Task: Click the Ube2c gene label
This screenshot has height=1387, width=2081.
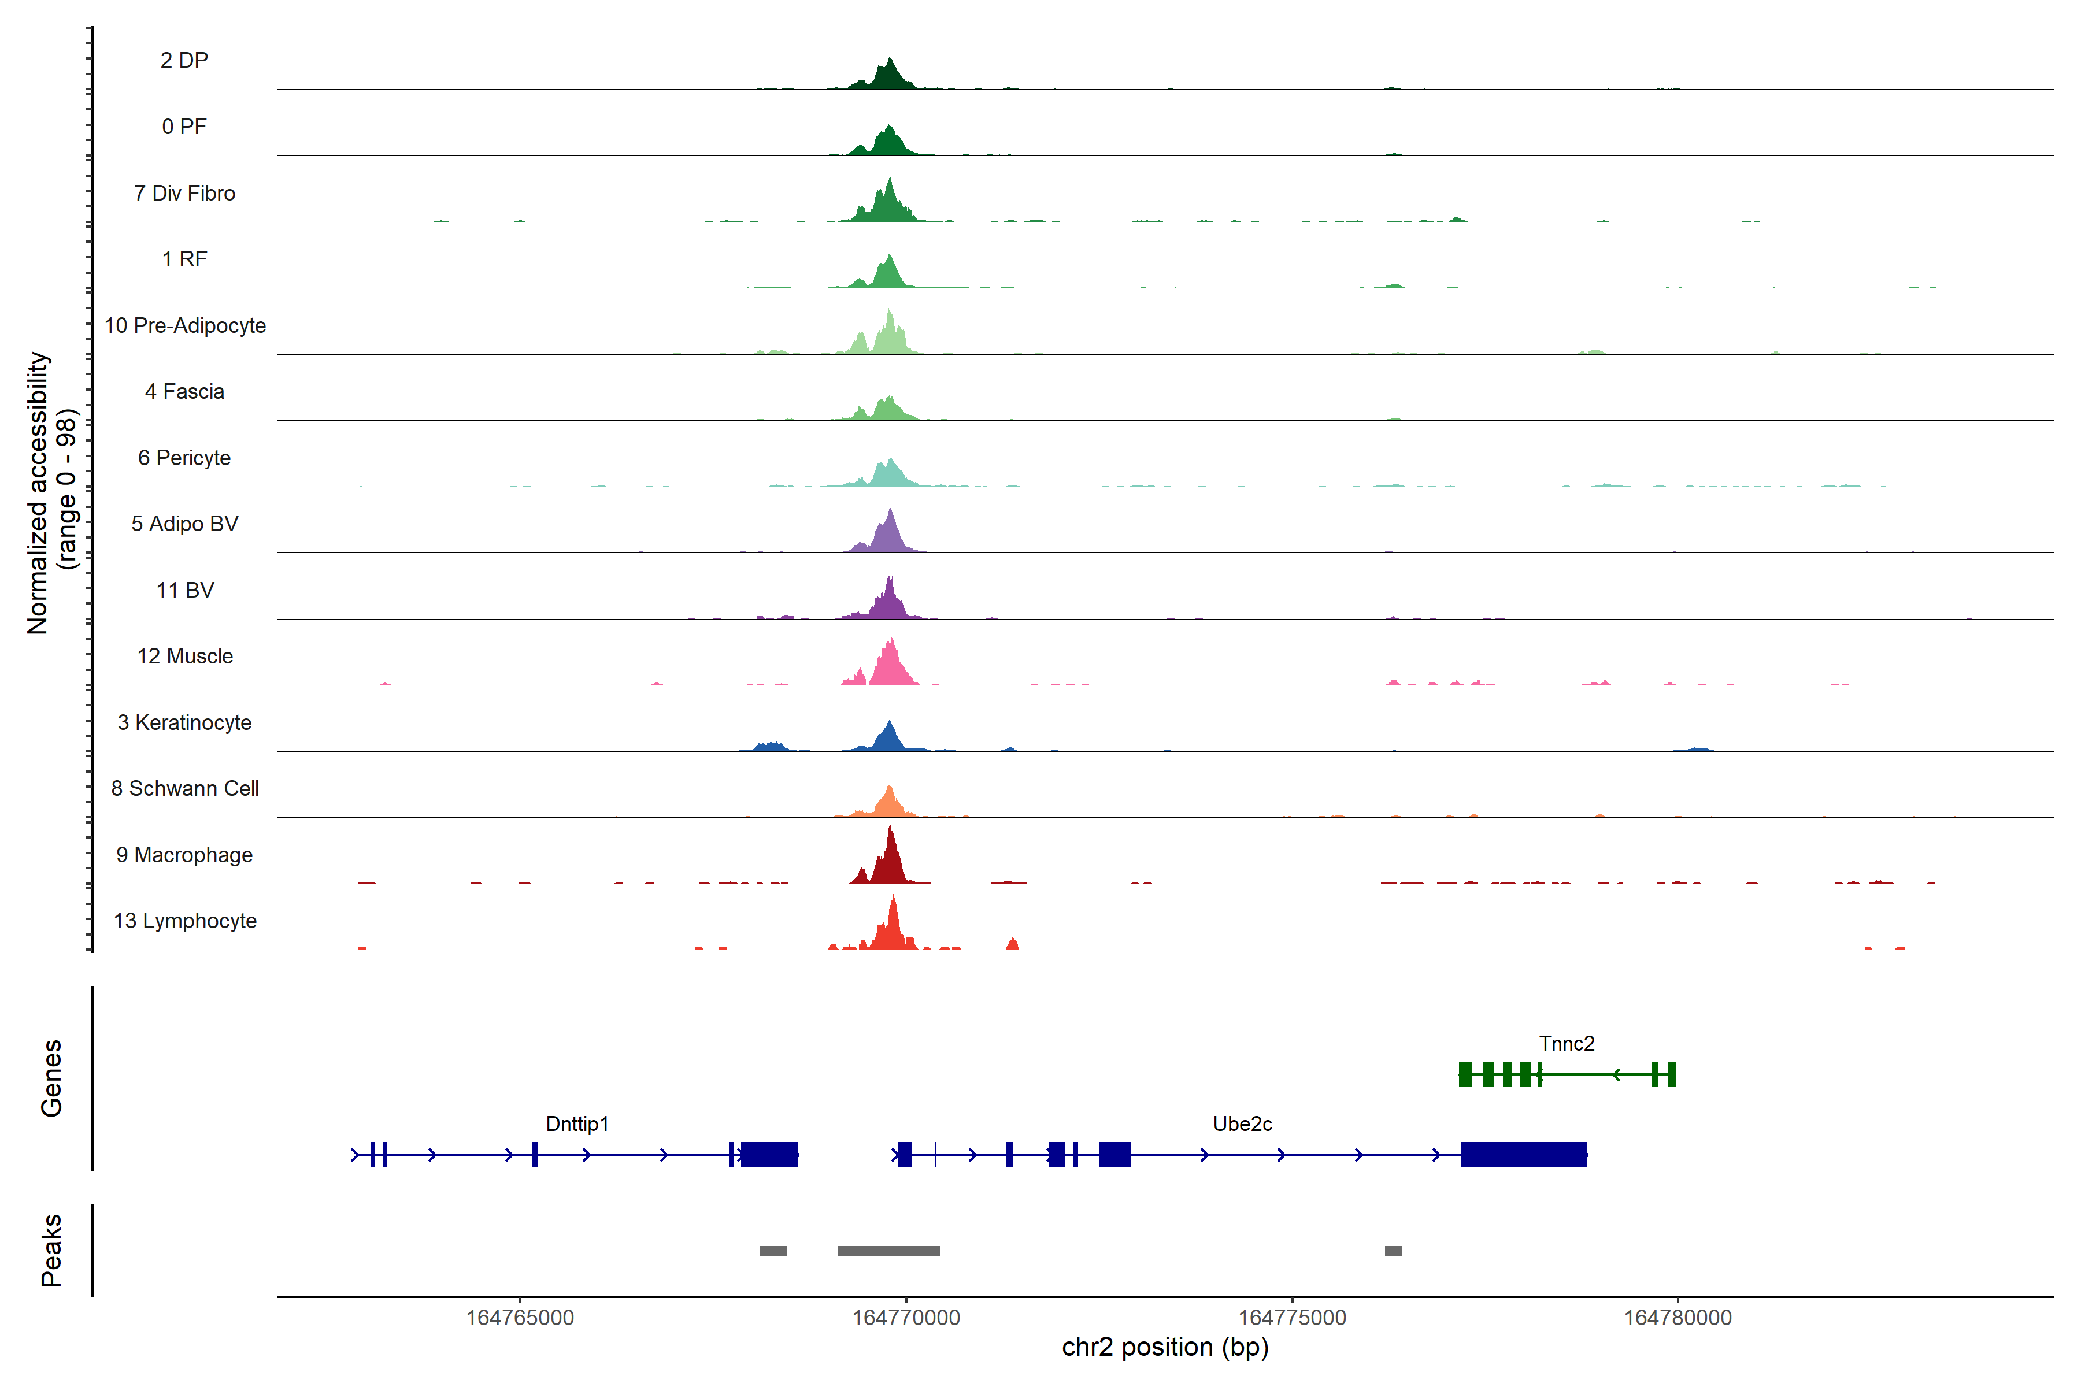Action: (x=1242, y=1123)
